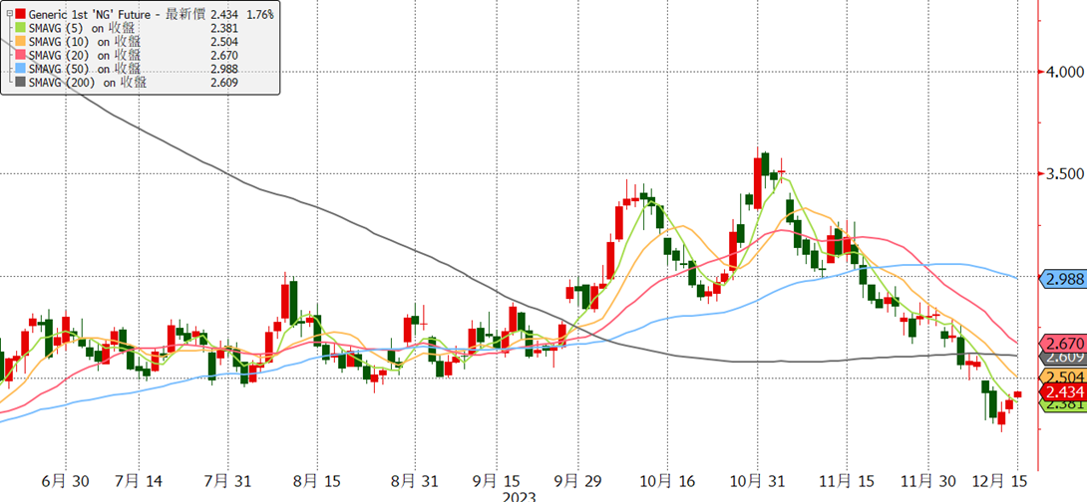Click the 1.76% change value in legend
This screenshot has width=1087, height=502.
pyautogui.click(x=258, y=13)
